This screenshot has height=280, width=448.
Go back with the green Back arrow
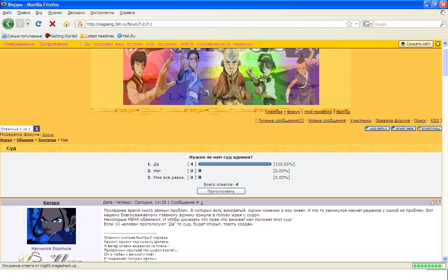point(8,24)
